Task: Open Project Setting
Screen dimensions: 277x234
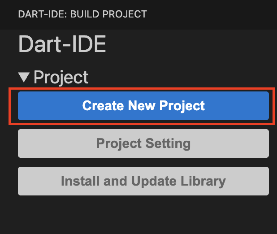Action: tap(143, 143)
